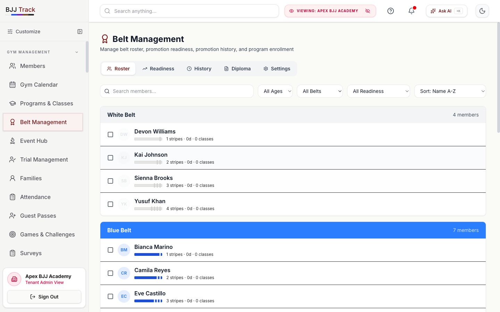
Task: Click the Families person icon
Action: click(12, 178)
